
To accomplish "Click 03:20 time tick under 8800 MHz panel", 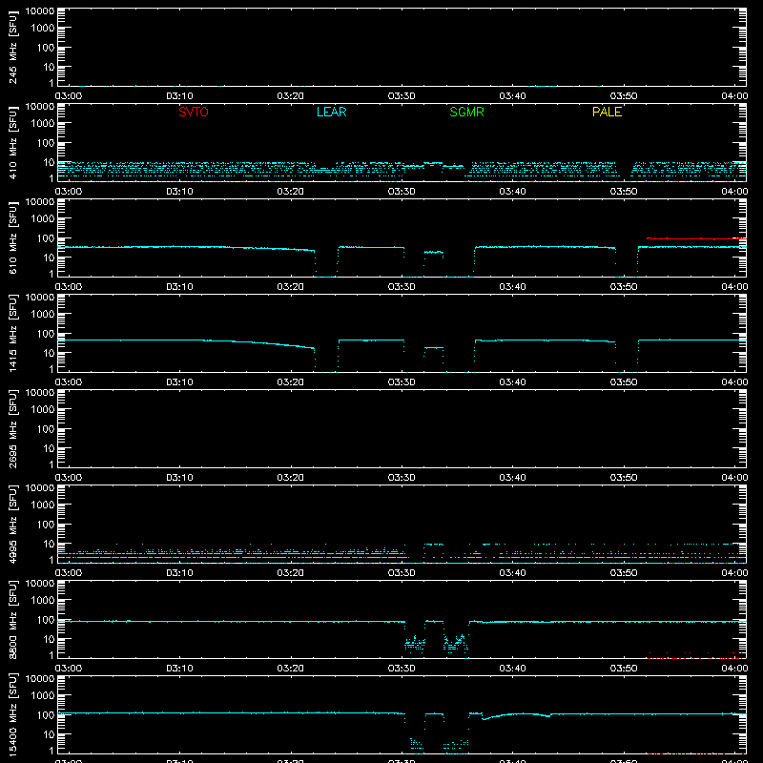I will click(x=291, y=669).
